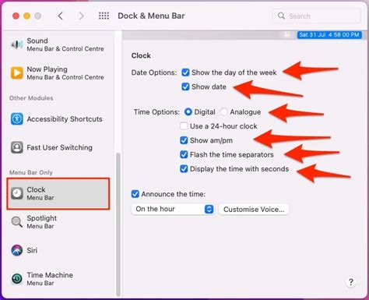Uncheck Show the day of the week
Screen dimensions: 369x300
click(x=185, y=72)
